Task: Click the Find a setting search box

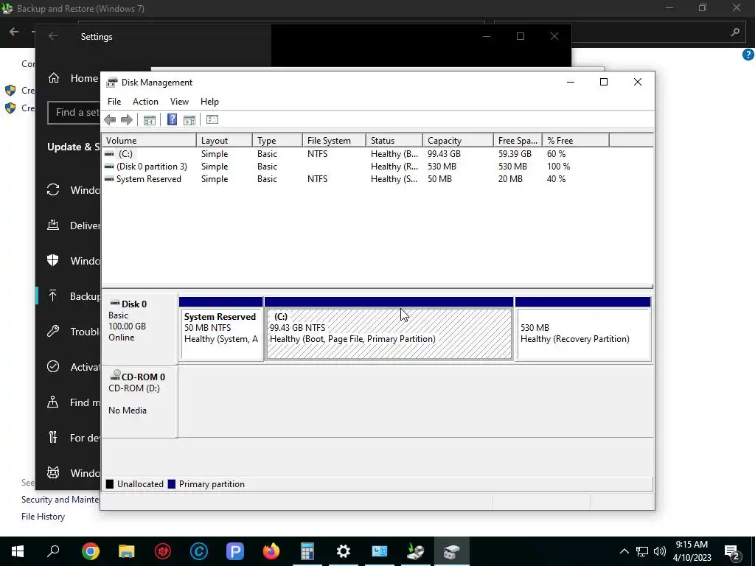Action: (x=74, y=113)
